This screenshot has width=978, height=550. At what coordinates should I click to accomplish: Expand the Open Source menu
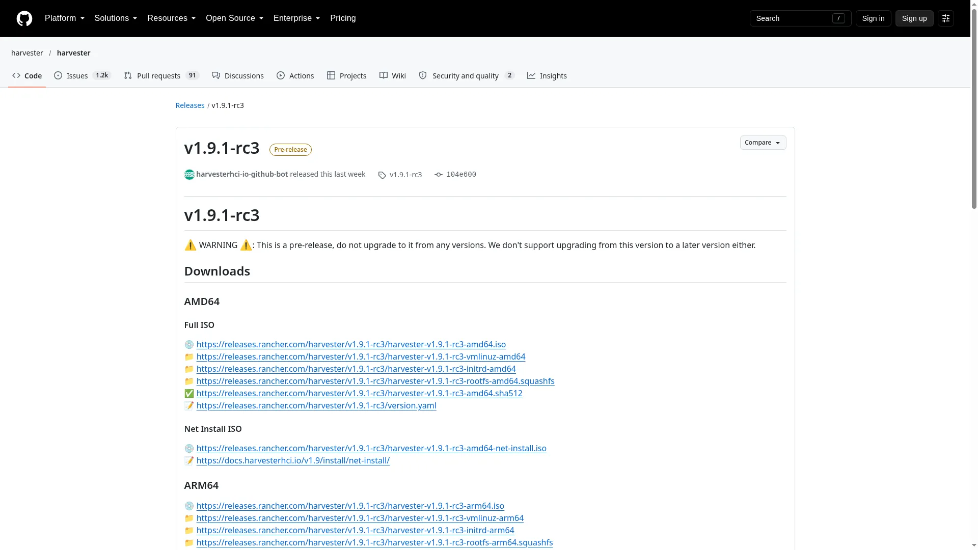click(234, 18)
